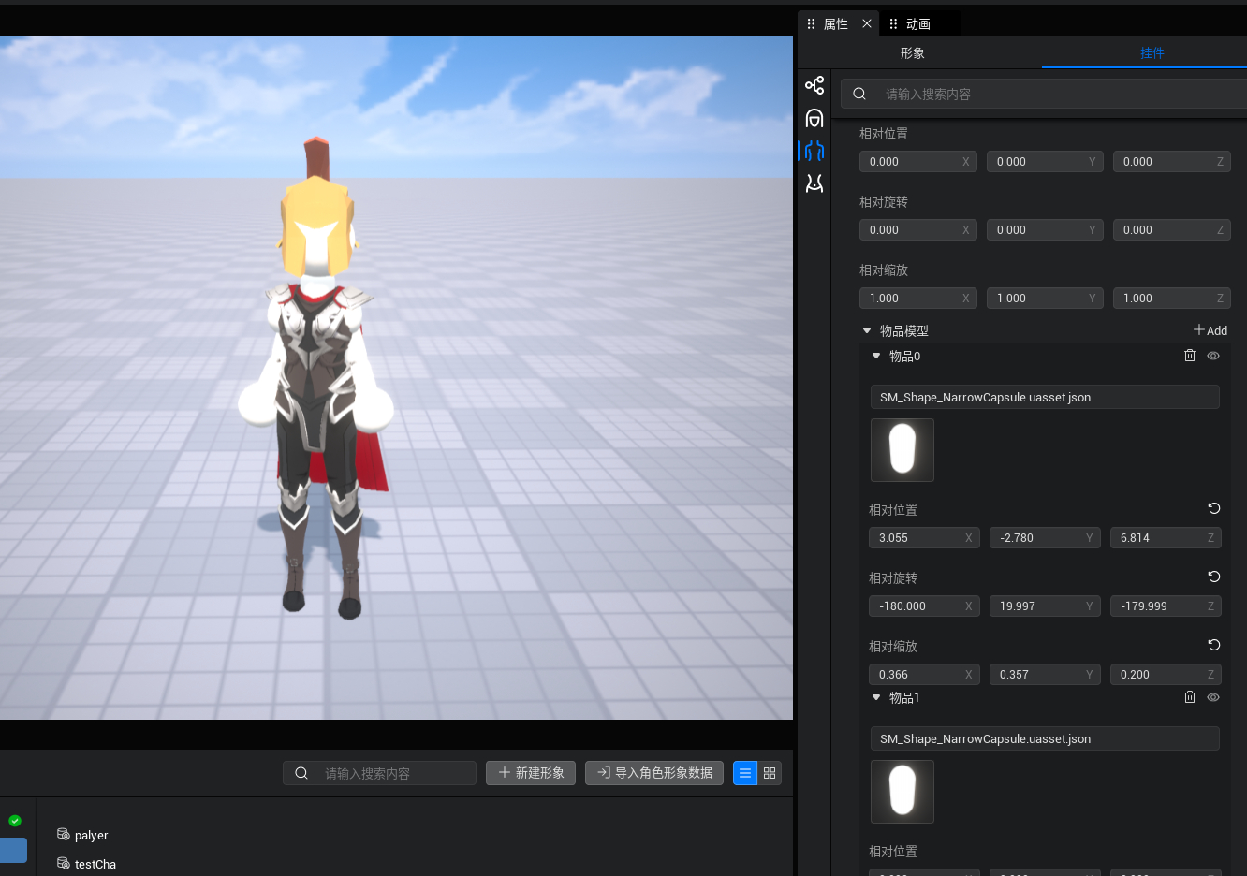Image resolution: width=1247 pixels, height=876 pixels.
Task: Switch to list view in the bottom panel
Action: pos(745,773)
